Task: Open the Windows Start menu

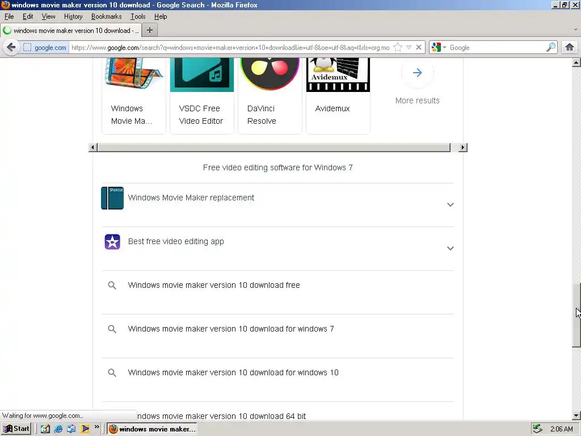Action: coord(16,429)
